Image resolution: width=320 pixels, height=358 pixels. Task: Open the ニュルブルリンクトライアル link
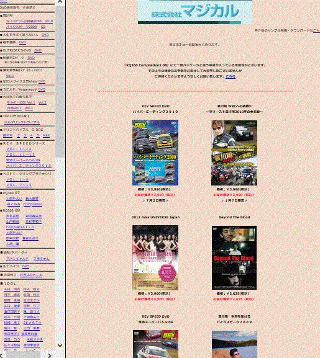coord(22,122)
